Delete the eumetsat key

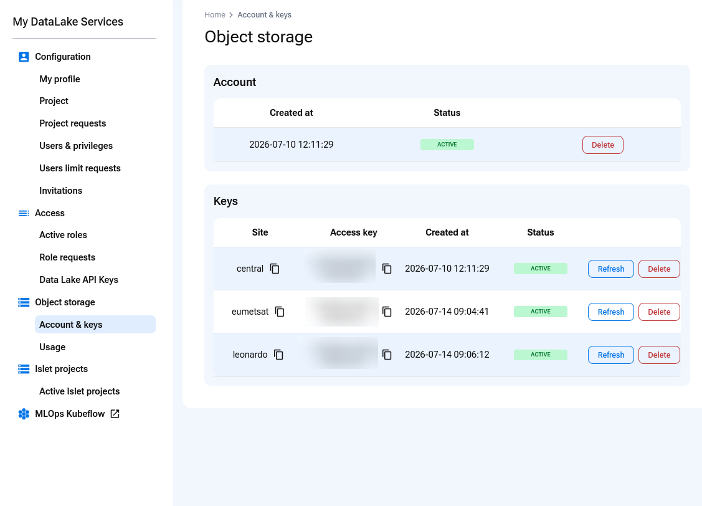coord(659,312)
